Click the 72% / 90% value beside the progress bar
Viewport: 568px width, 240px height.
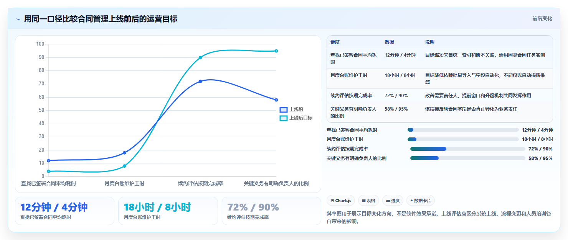point(540,149)
